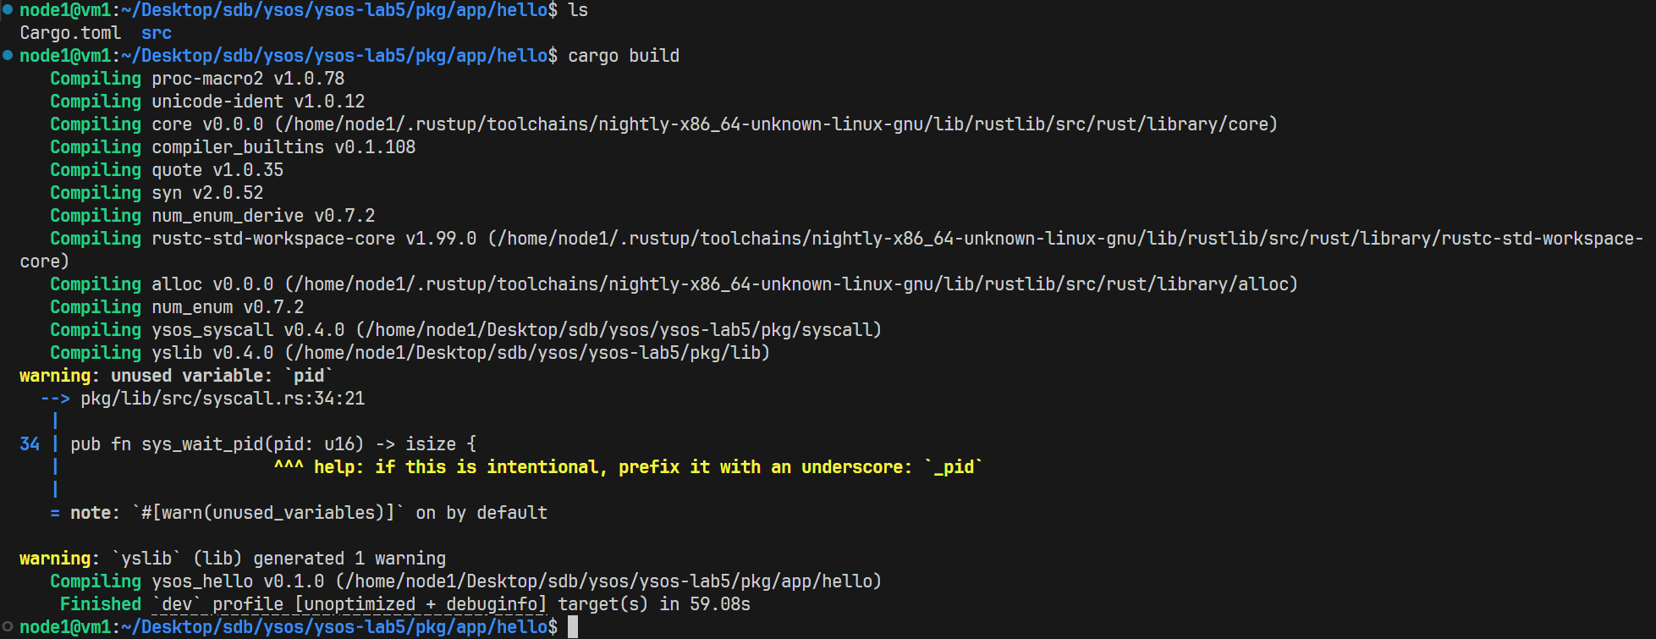This screenshot has width=1656, height=639.
Task: Click the 'ysos_hello v0.1.0' compile line
Action: click(465, 581)
